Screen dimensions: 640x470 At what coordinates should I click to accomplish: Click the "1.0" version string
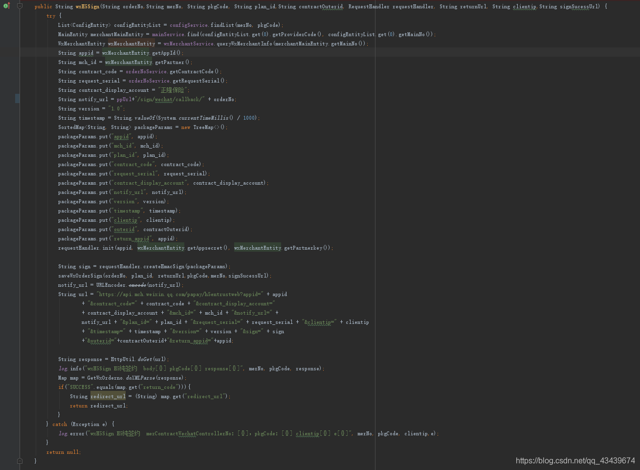pos(116,108)
